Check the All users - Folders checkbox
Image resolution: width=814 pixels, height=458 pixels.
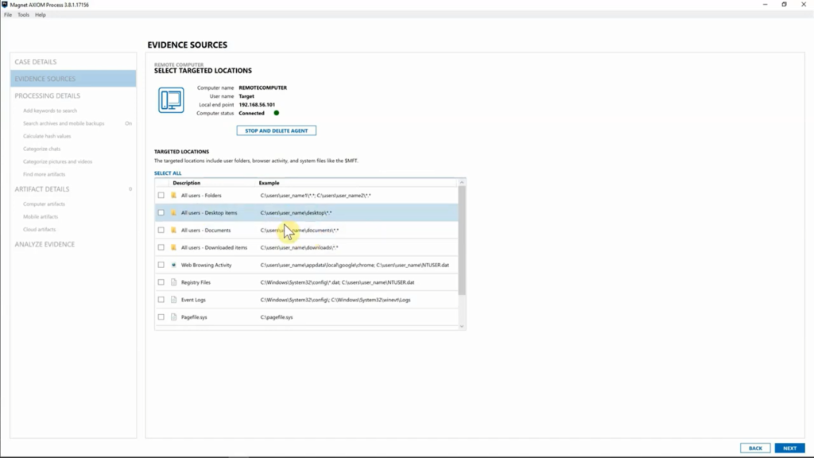coord(161,196)
